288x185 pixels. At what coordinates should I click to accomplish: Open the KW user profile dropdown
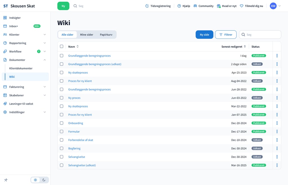pos(275,6)
